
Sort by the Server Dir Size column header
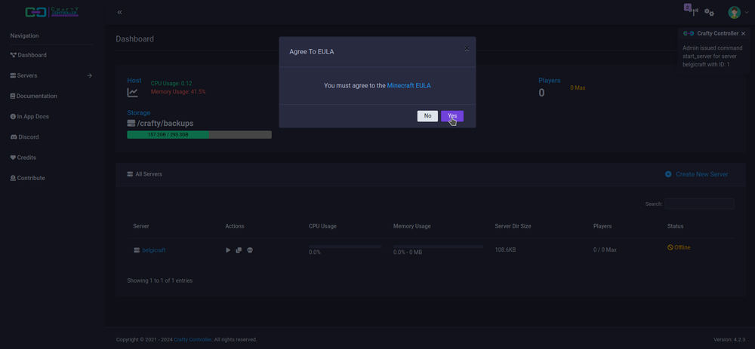point(513,226)
